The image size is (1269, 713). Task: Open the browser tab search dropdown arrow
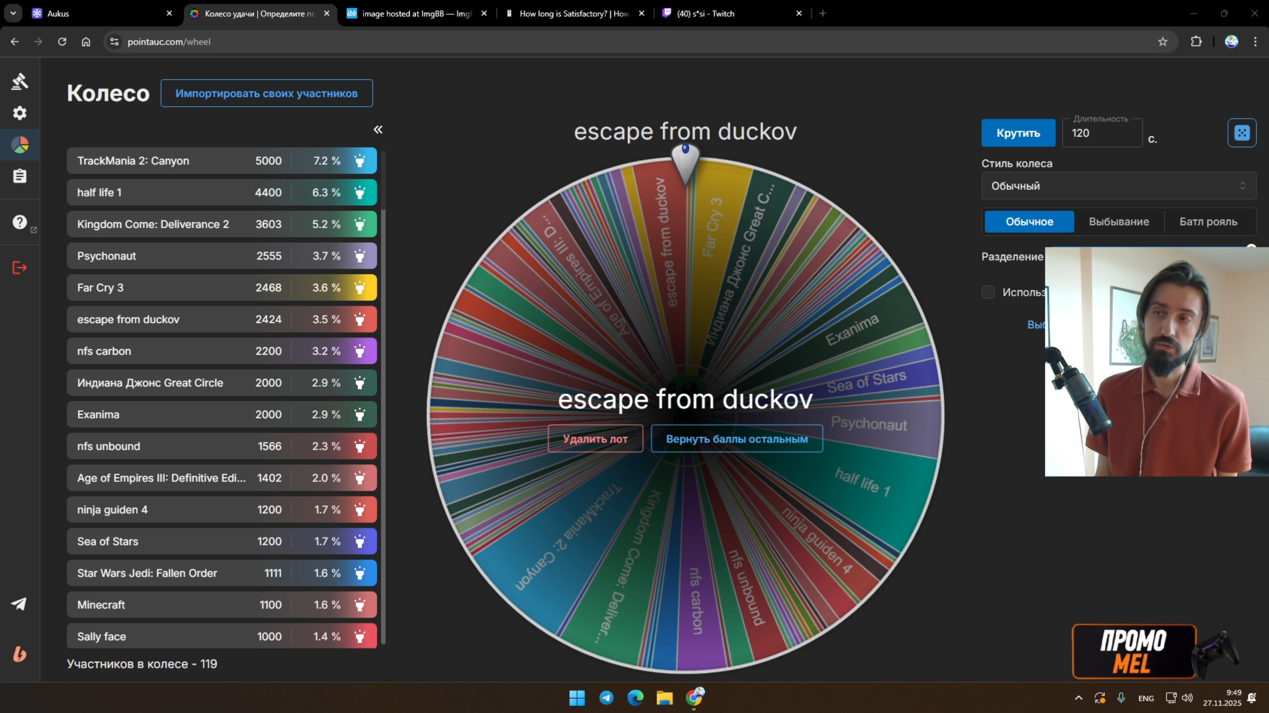[x=13, y=13]
